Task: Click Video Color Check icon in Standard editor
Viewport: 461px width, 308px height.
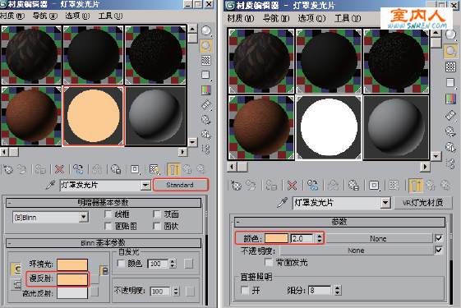Action: click(206, 90)
